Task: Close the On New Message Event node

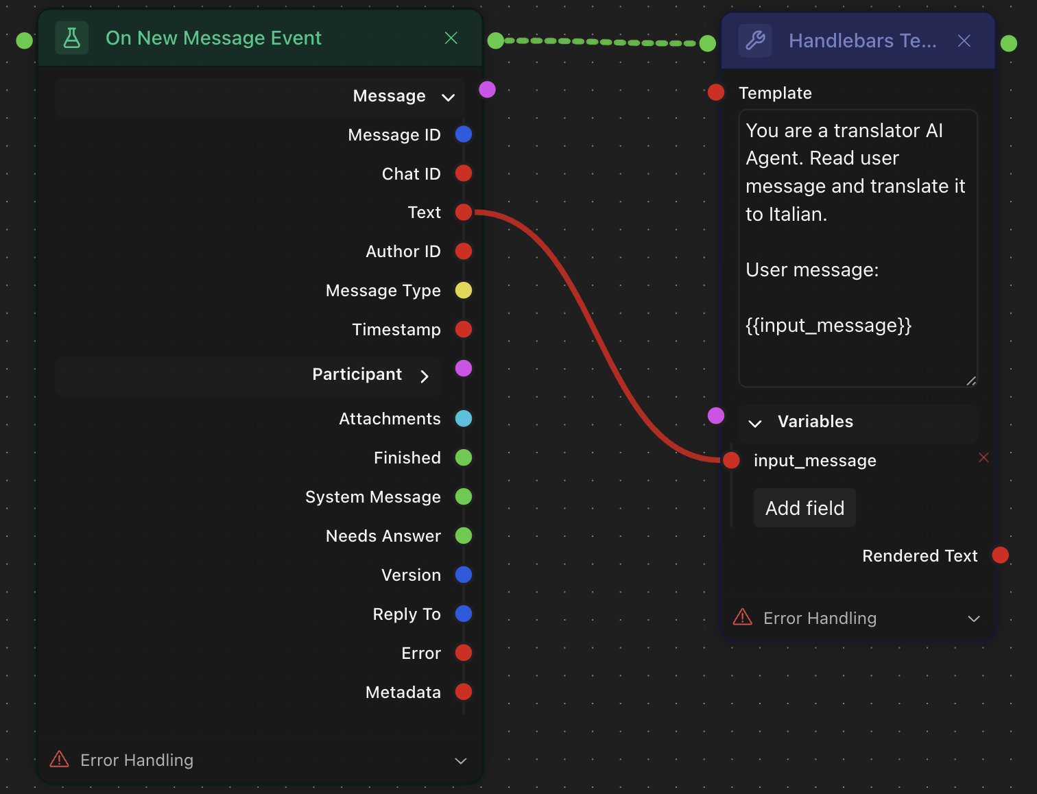Action: pos(451,38)
